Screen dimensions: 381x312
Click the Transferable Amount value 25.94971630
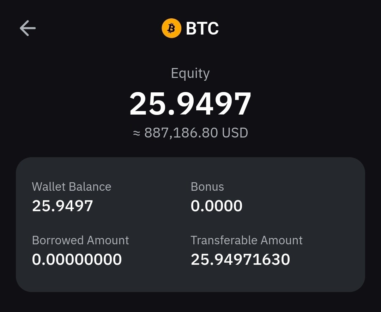tap(240, 259)
